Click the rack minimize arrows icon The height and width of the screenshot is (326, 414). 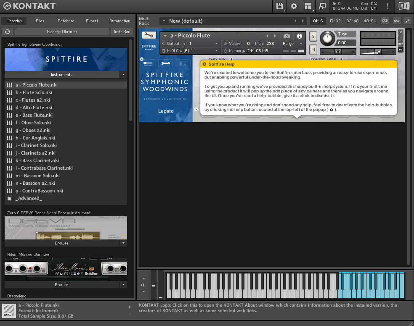point(408,21)
